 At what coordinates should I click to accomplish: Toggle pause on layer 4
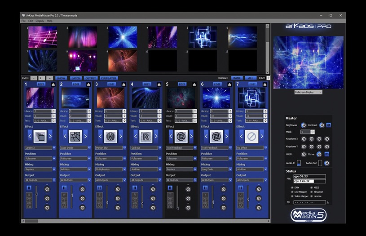(135, 187)
